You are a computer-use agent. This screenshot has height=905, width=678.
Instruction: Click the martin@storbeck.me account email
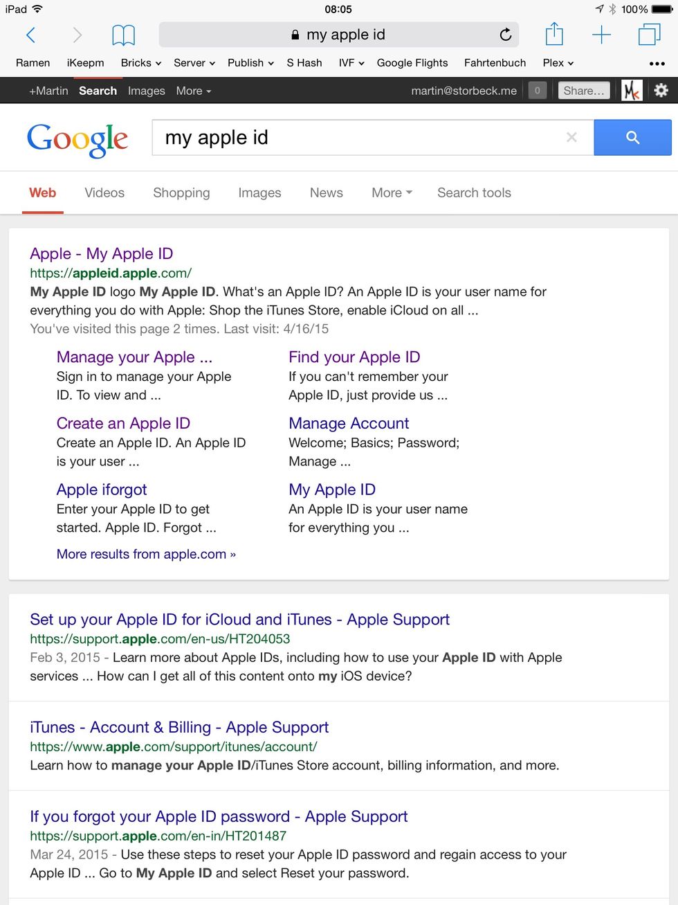(x=464, y=91)
